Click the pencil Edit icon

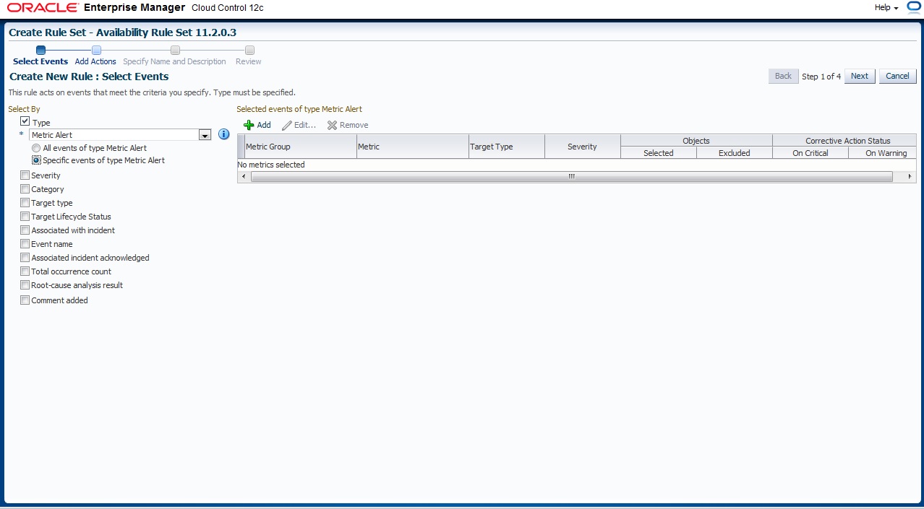(287, 125)
